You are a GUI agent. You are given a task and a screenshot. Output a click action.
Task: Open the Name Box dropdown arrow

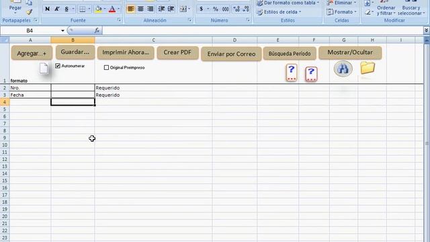[x=62, y=30]
